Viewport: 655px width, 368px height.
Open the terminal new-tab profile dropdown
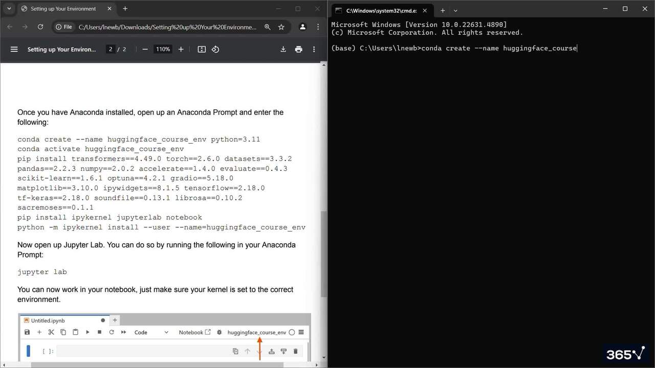pos(455,10)
